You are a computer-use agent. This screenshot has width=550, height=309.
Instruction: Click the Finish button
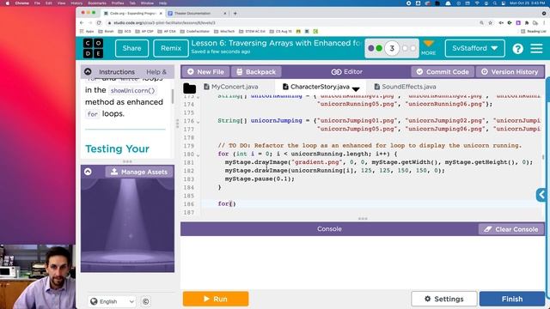pyautogui.click(x=512, y=299)
